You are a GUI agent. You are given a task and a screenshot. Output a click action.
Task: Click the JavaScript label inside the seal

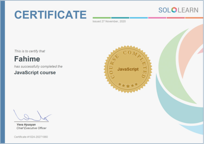pyautogui.click(x=128, y=69)
